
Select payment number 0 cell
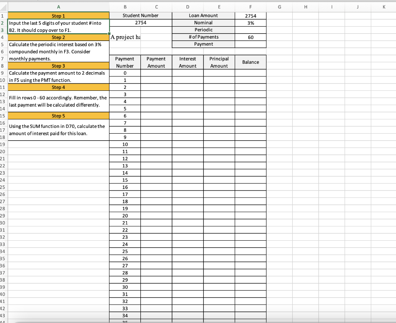coord(125,73)
